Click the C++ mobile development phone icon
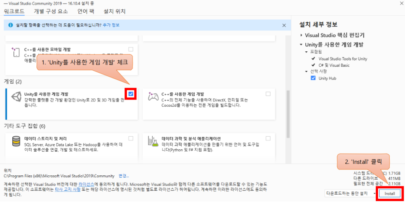Screen dimensions: 405x203 pyautogui.click(x=16, y=52)
